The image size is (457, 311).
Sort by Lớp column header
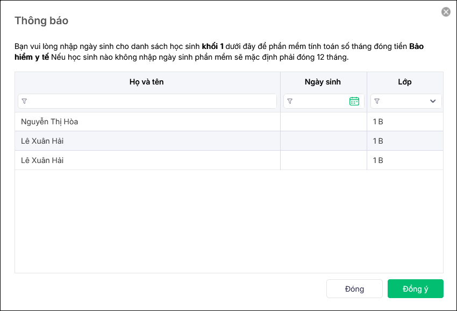pos(405,82)
